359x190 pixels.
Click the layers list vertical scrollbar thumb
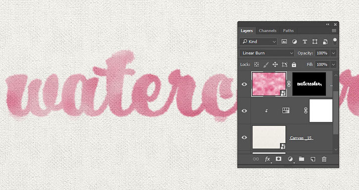click(x=335, y=113)
